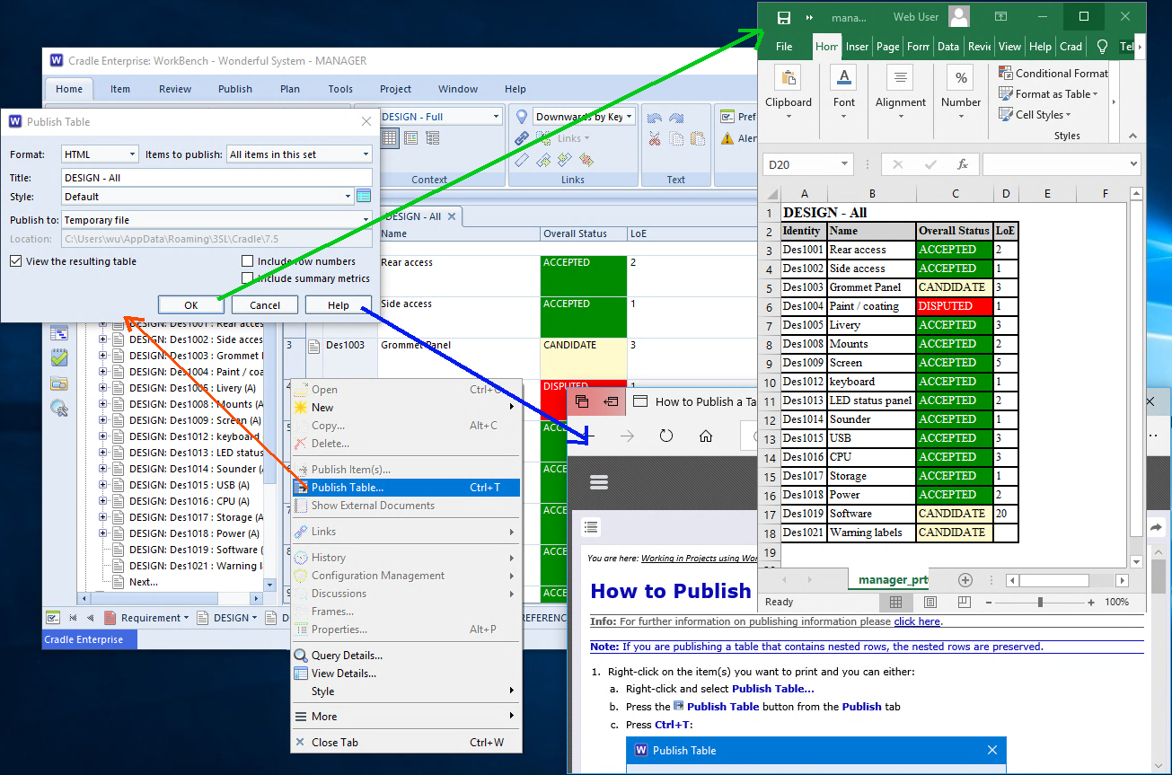Click the Next... item in the tree

point(144,582)
